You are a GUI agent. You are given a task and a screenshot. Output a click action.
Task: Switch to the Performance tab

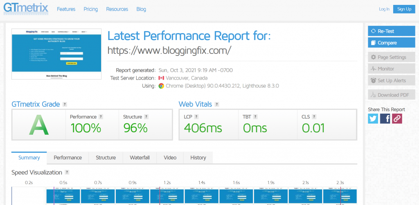[x=68, y=158]
